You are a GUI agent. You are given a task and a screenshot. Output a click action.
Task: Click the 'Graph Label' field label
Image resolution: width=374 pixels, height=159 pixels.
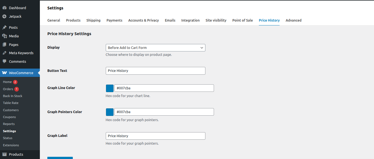click(57, 136)
